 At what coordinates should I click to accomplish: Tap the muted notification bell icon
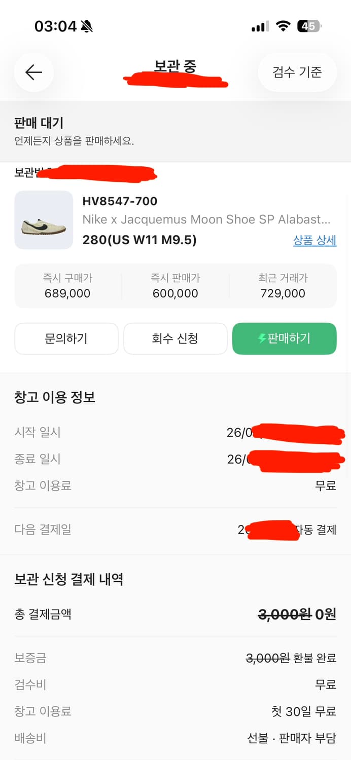point(85,25)
